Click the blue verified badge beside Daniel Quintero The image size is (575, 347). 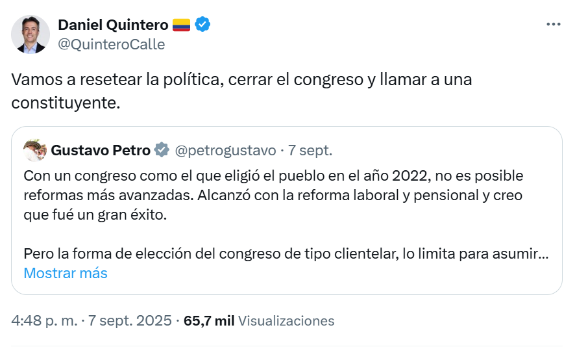(202, 25)
